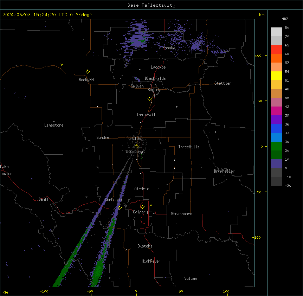Click the Airdrie label
The height and width of the screenshot is (296, 303).
click(142, 189)
